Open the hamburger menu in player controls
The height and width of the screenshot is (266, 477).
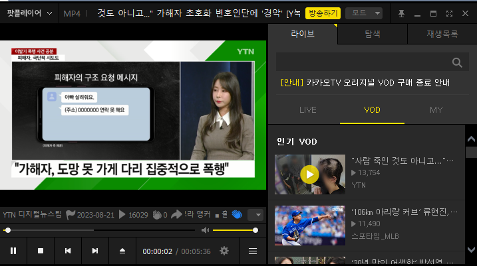click(x=253, y=251)
